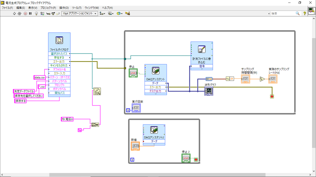This screenshot has height=177, width=316.
Task: Click the Abort Execution stop button
Action: (x=25, y=14)
